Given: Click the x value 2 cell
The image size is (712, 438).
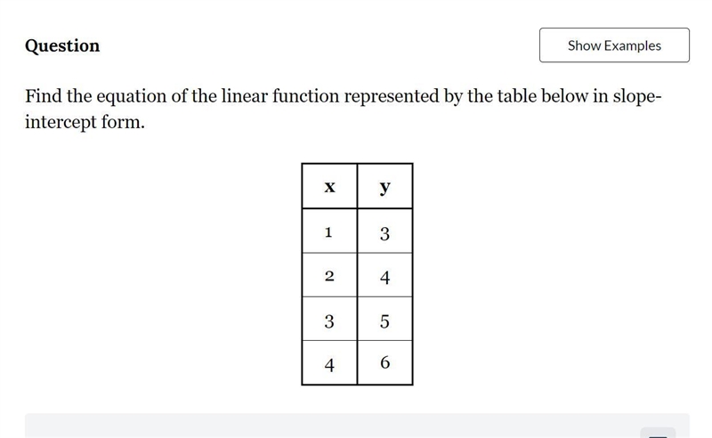Looking at the screenshot, I should pyautogui.click(x=329, y=275).
